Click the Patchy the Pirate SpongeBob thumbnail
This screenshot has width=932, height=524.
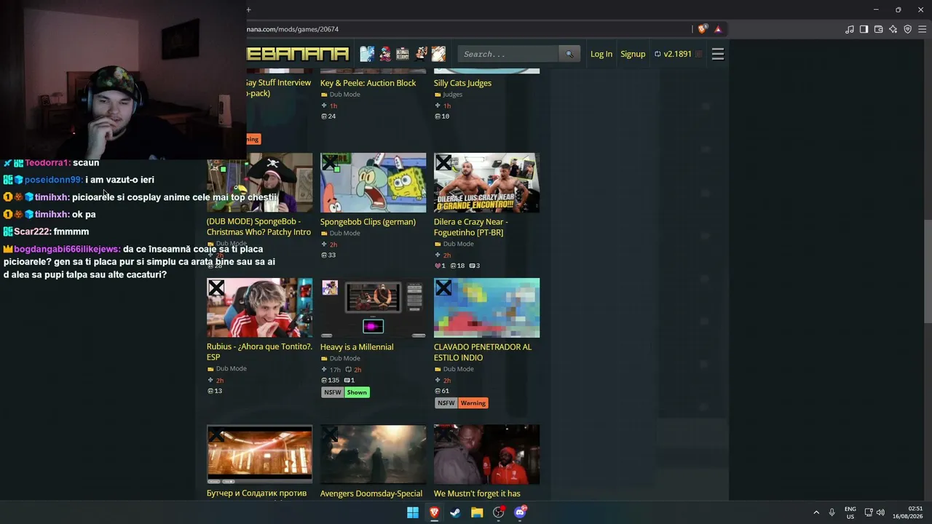coord(260,183)
